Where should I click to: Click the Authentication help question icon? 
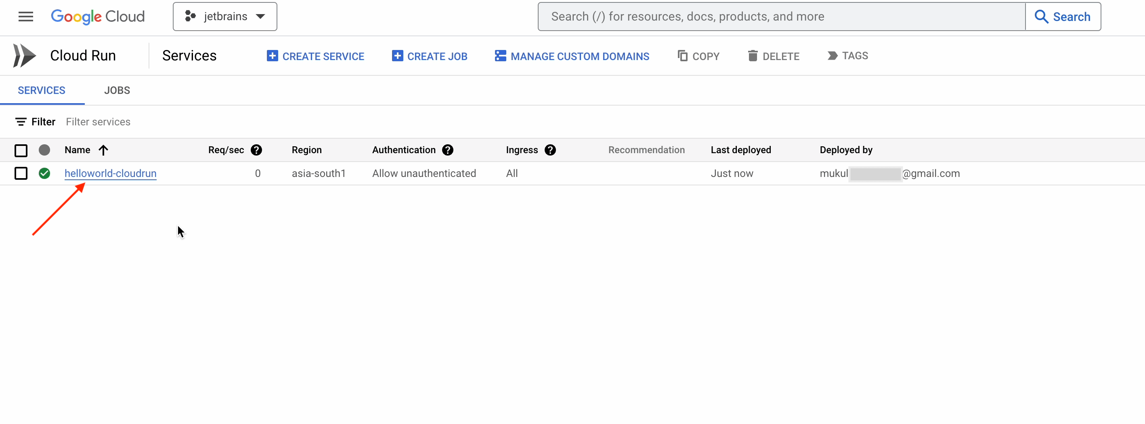tap(448, 150)
